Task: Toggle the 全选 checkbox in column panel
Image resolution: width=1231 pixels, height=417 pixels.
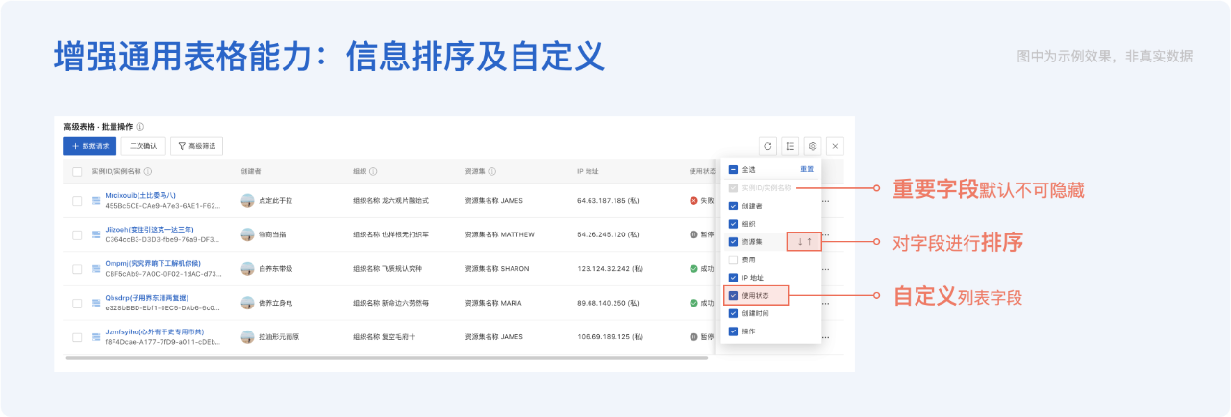Action: tap(733, 169)
